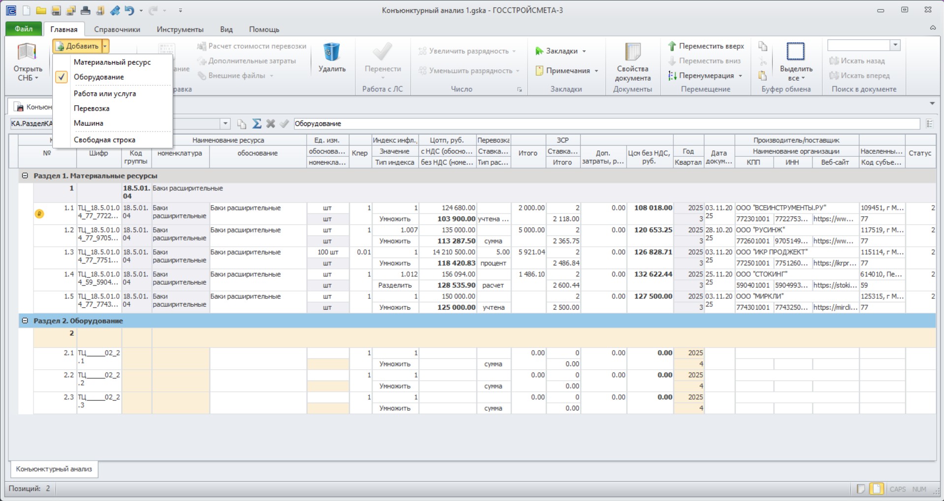944x501 pixels.
Task: Click the sigma sum icon in formula bar
Action: tap(256, 124)
